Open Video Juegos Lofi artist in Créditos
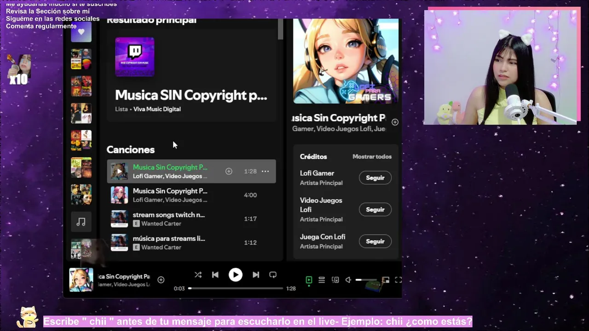Screen dimensions: 589x331 (321, 205)
